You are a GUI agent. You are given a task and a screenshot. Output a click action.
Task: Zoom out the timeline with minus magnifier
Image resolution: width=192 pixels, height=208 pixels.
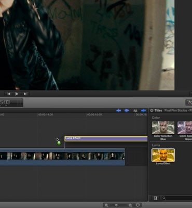106,205
